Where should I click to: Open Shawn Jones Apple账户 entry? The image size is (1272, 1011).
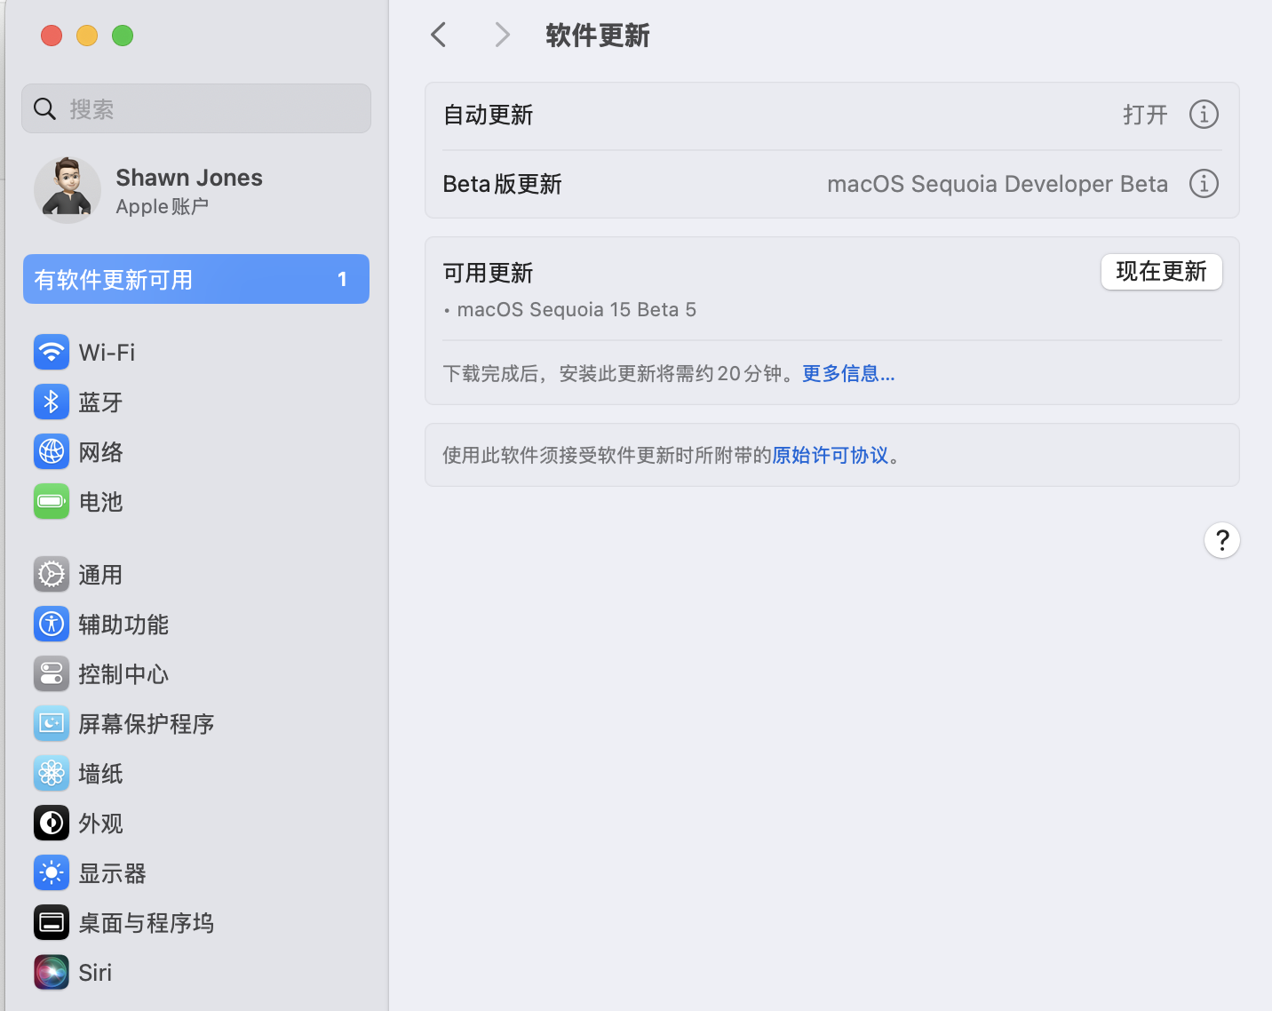[x=196, y=190]
